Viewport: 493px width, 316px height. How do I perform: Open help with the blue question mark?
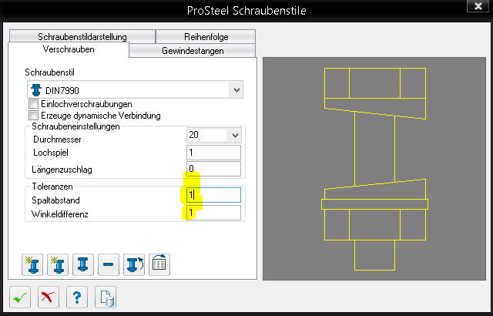tap(77, 298)
